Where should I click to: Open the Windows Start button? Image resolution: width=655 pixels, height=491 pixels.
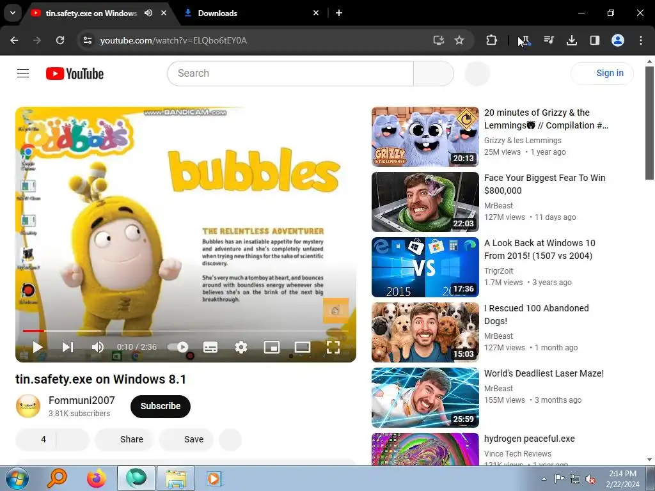point(17,478)
